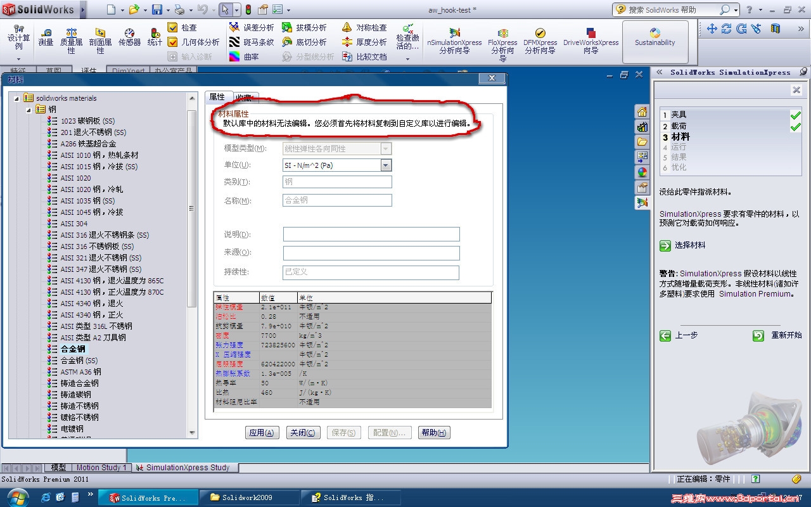The height and width of the screenshot is (507, 811).
Task: Switch to the Motion Study 1 tab
Action: point(101,468)
